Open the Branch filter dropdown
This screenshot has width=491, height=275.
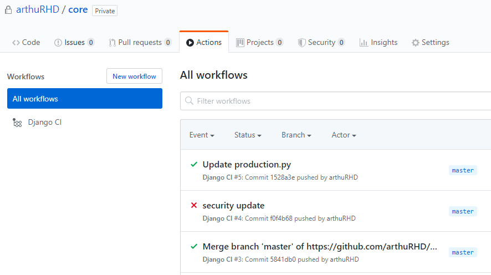[296, 135]
